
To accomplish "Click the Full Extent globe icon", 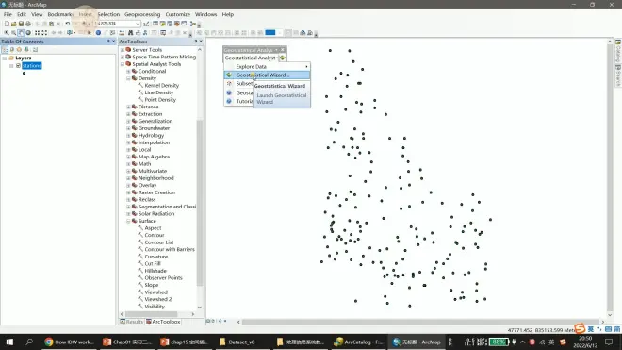I will (28, 33).
